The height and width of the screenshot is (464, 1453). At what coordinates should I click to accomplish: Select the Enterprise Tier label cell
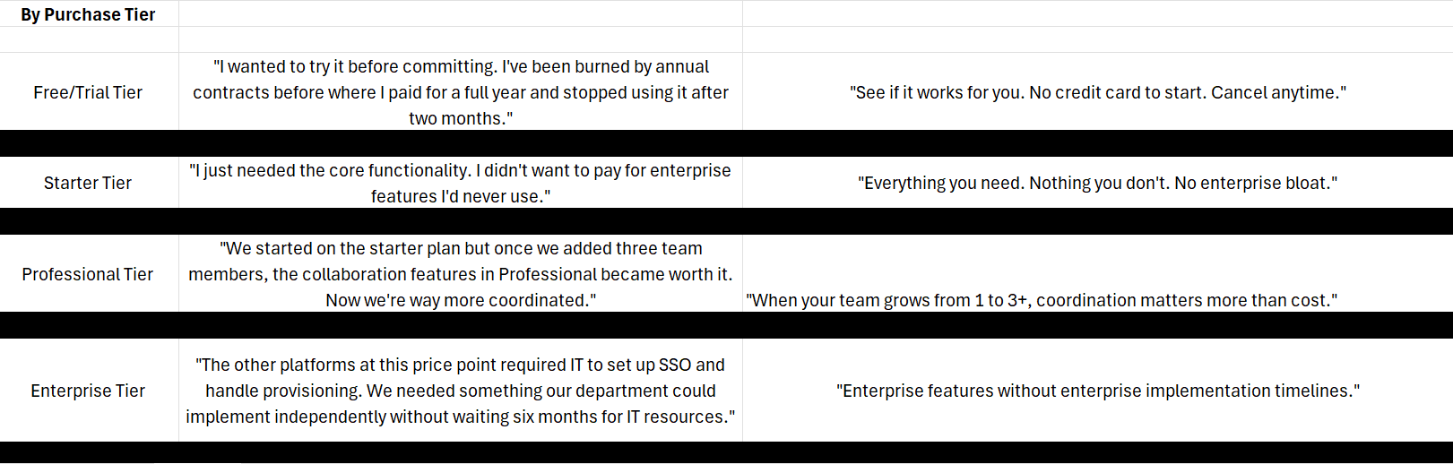click(x=88, y=391)
